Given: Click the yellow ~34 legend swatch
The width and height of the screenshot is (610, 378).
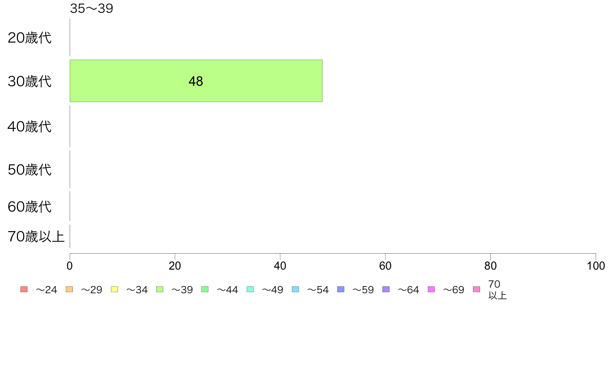Looking at the screenshot, I should point(115,289).
